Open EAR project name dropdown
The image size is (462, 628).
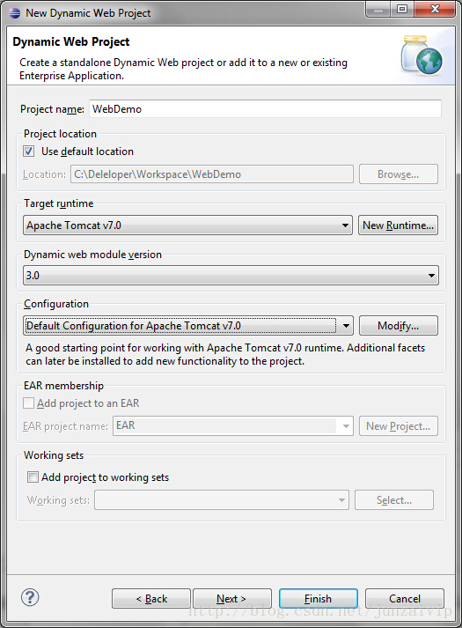tap(233, 425)
